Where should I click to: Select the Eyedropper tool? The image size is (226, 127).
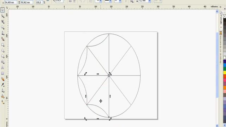[2, 85]
